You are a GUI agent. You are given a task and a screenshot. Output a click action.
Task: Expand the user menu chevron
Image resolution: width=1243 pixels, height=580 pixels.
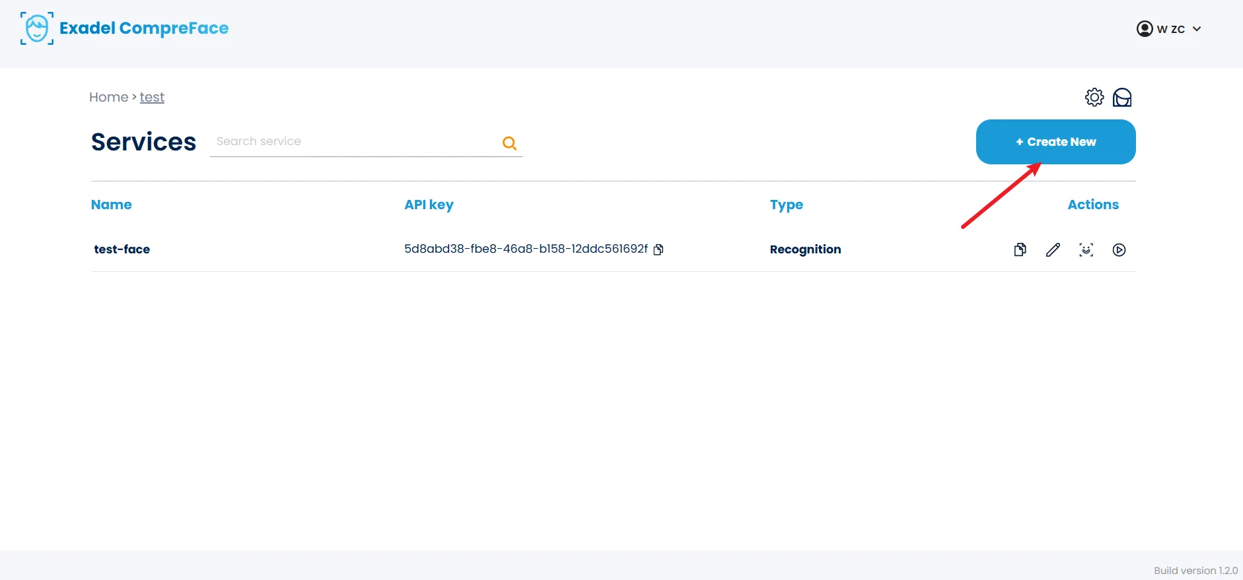[1197, 29]
